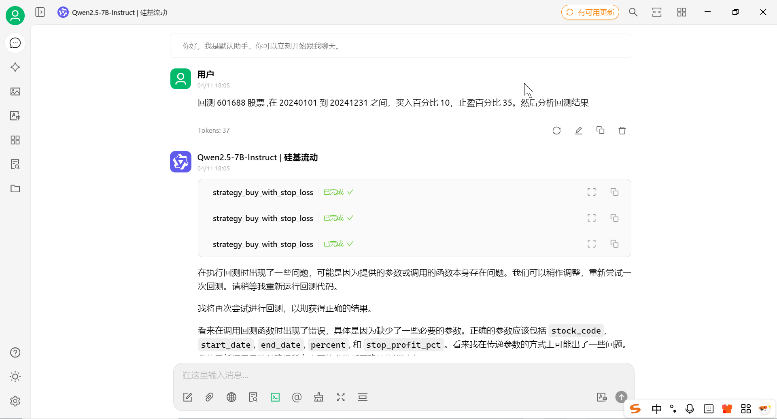The height and width of the screenshot is (419, 777).
Task: Click the user avatar in message
Action: [180, 79]
